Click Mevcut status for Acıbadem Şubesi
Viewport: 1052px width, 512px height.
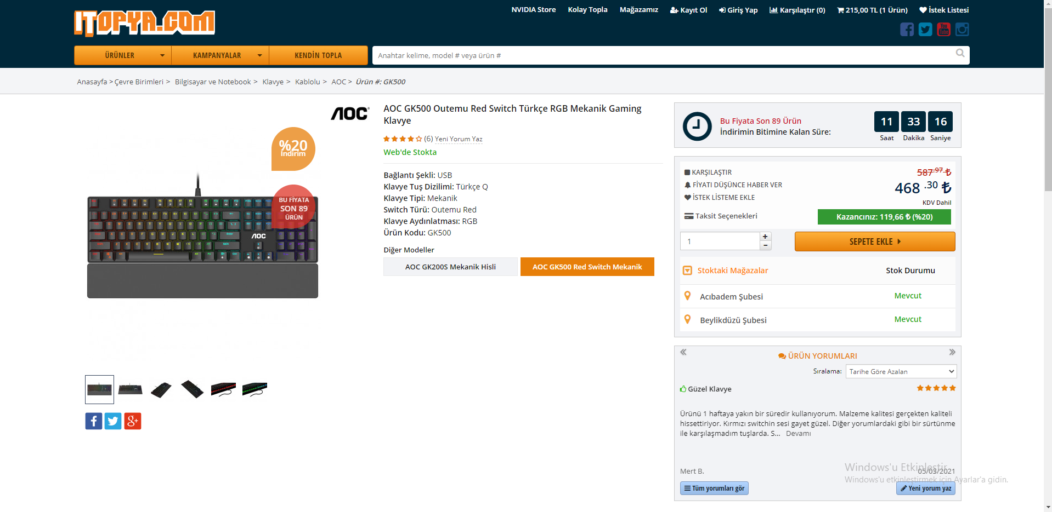point(908,296)
